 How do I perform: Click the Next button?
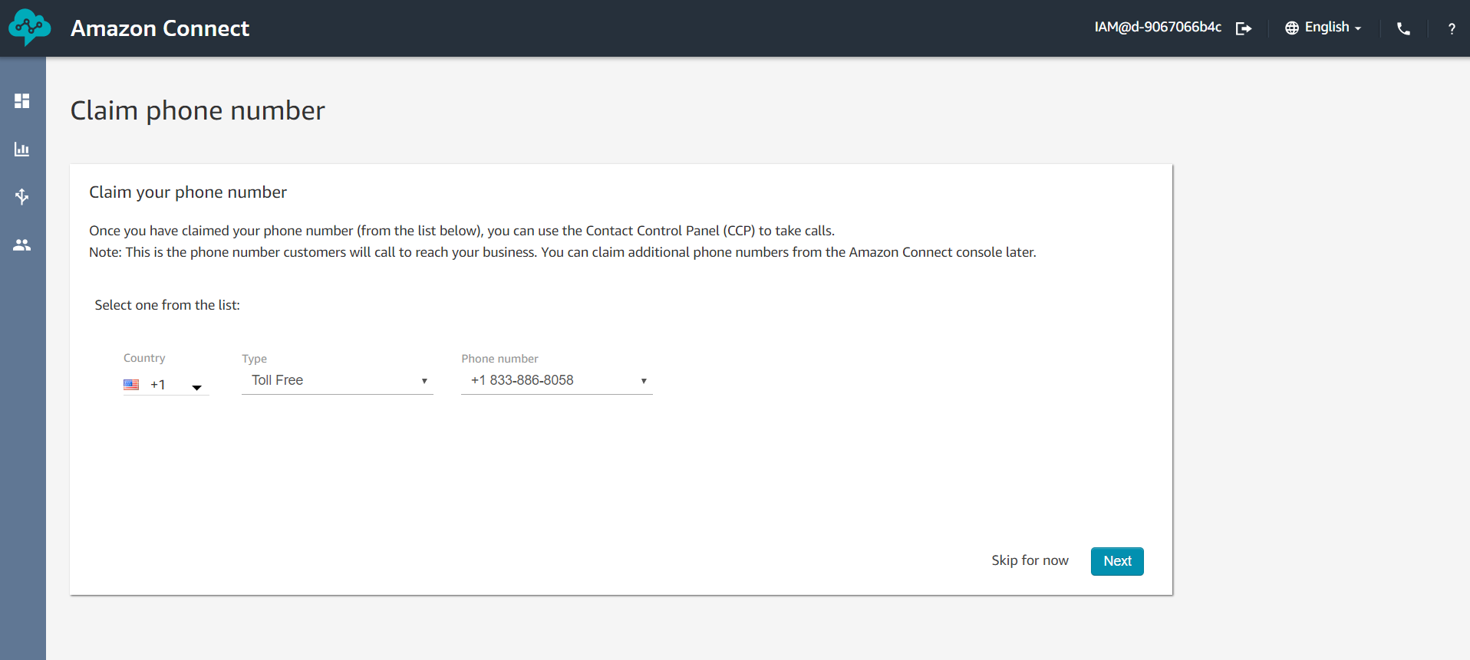tap(1117, 561)
